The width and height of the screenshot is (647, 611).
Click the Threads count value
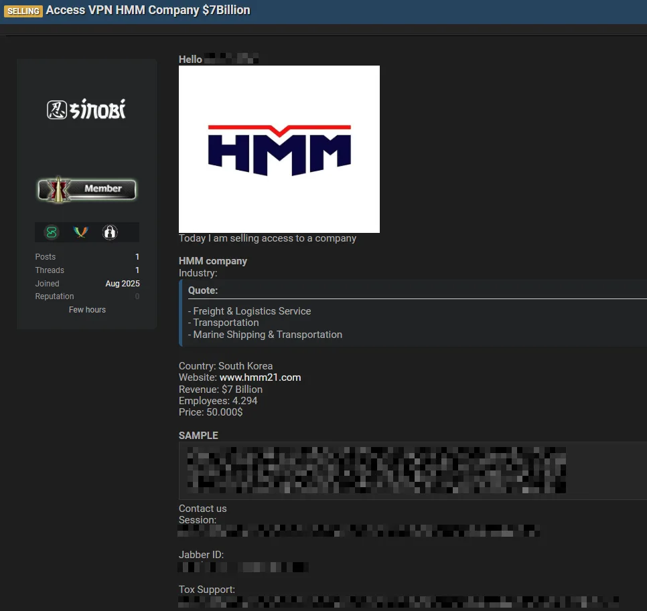click(137, 270)
